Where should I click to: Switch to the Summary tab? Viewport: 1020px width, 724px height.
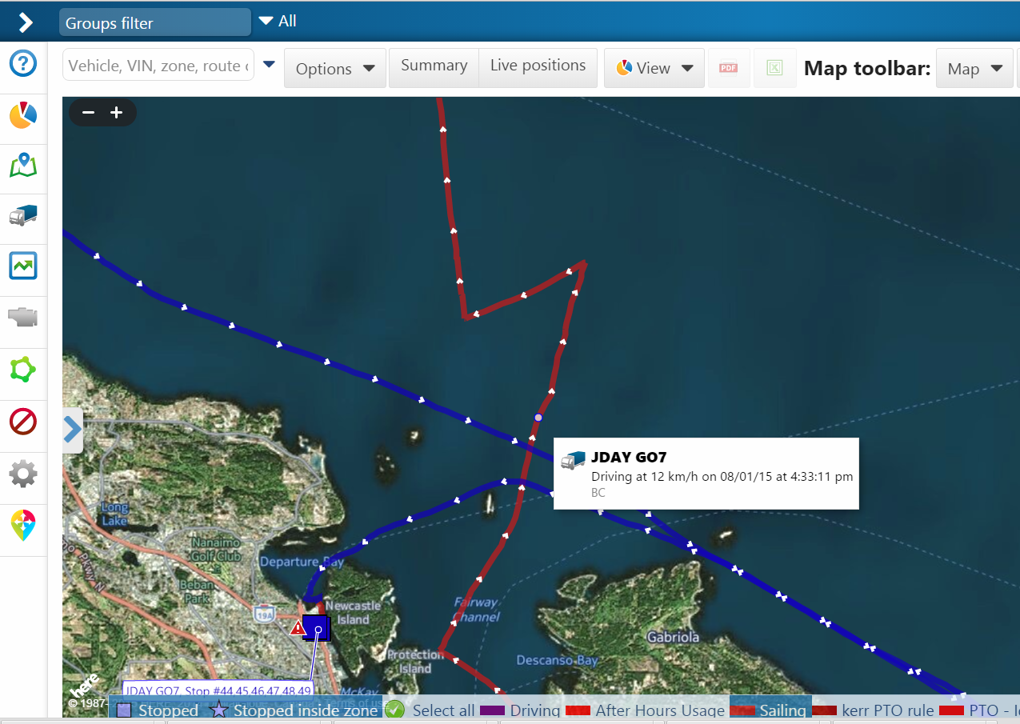click(x=434, y=67)
